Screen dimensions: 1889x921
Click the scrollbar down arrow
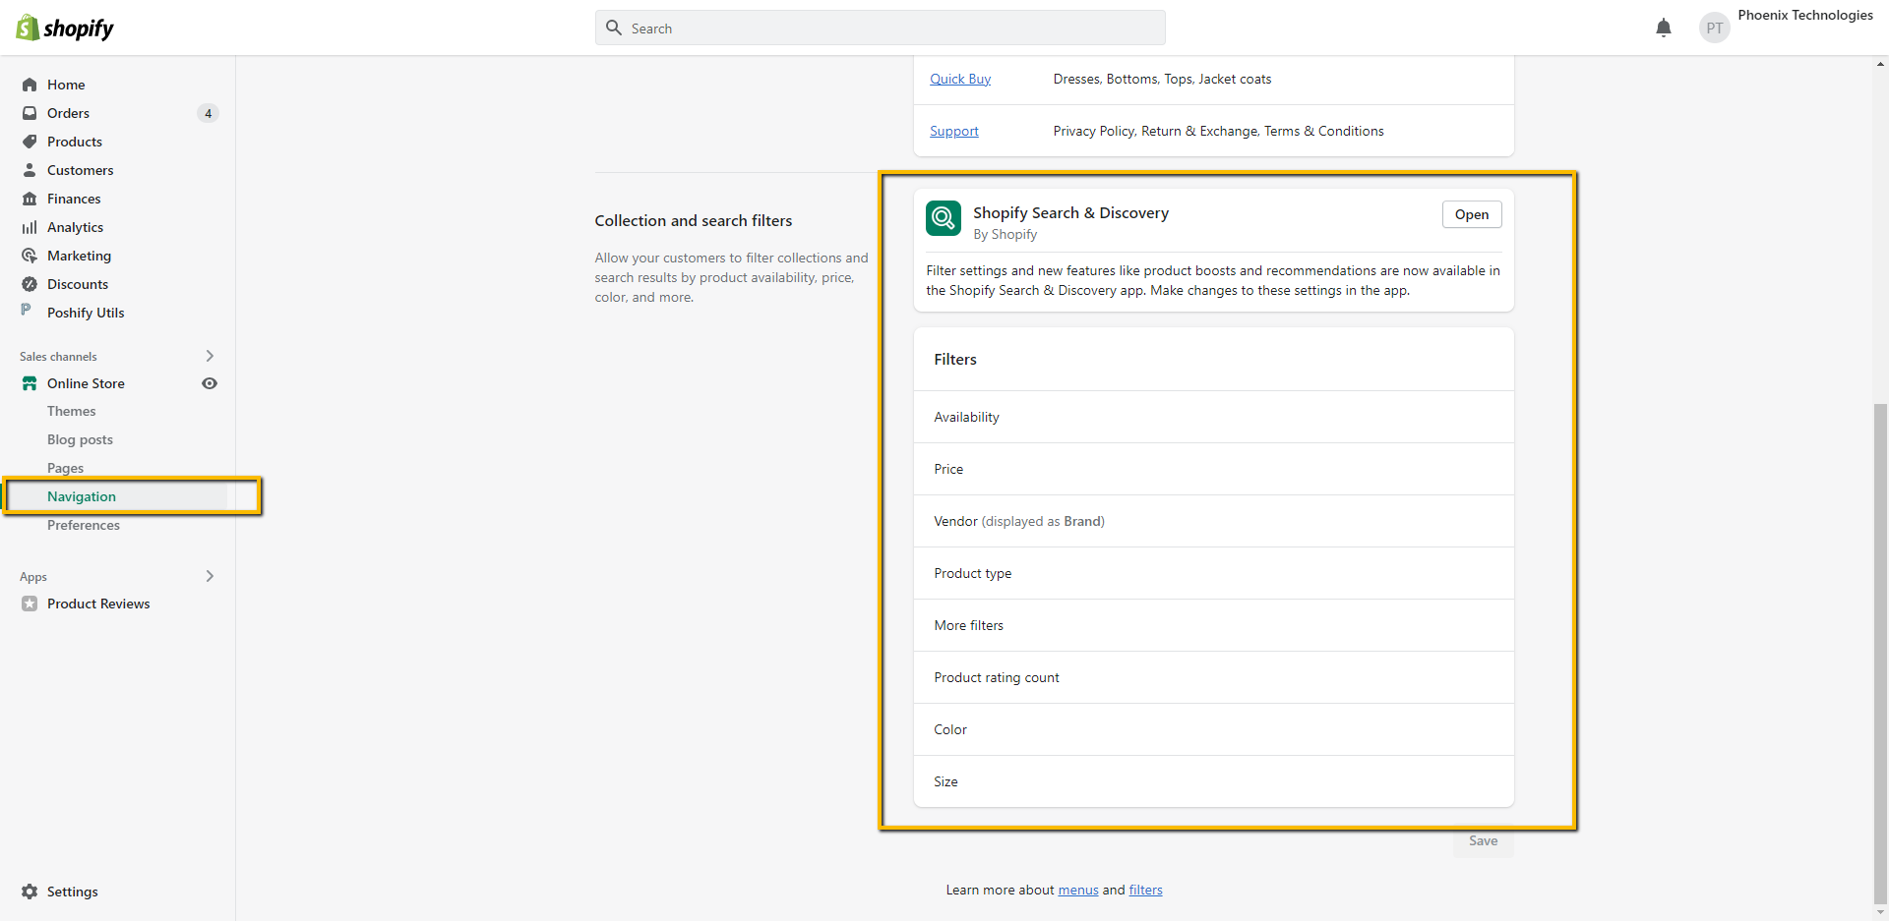(1880, 912)
